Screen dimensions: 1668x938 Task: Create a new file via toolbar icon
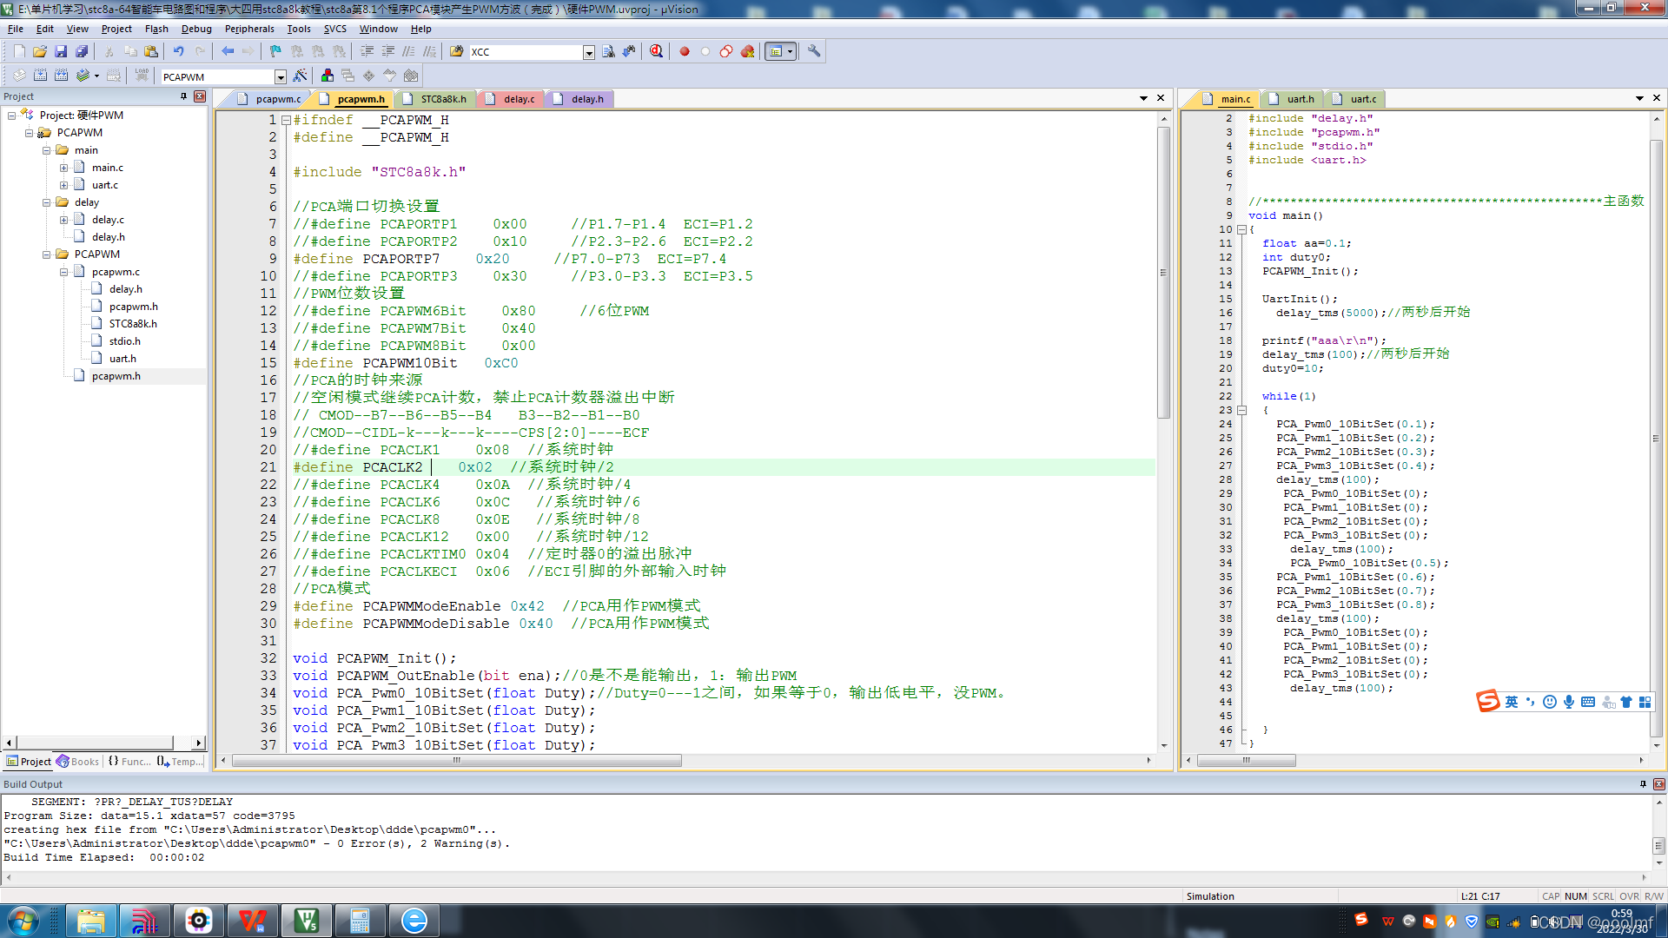(19, 51)
